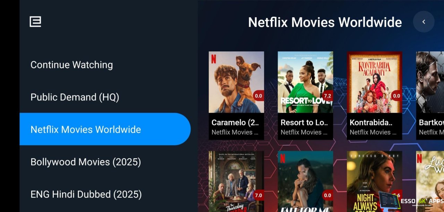Click the back chevron button
The height and width of the screenshot is (212, 444).
424,22
